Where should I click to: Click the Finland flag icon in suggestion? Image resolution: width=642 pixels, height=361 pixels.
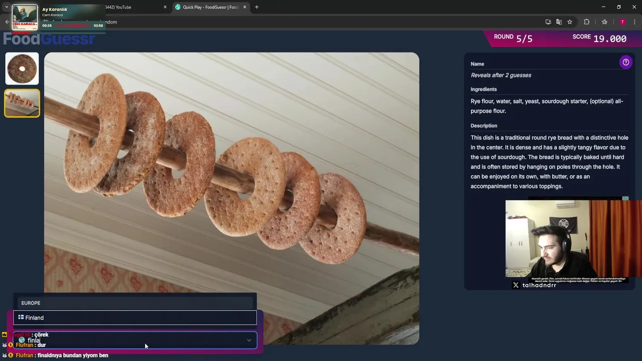(x=21, y=317)
